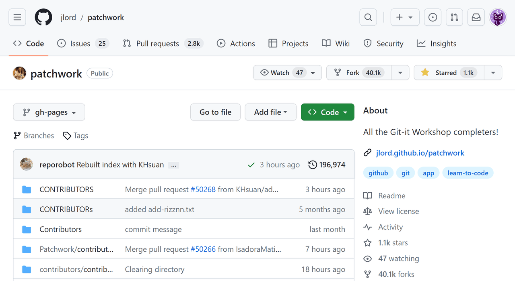This screenshot has height=281, width=515.
Task: Switch to the Insights tab
Action: click(x=437, y=43)
